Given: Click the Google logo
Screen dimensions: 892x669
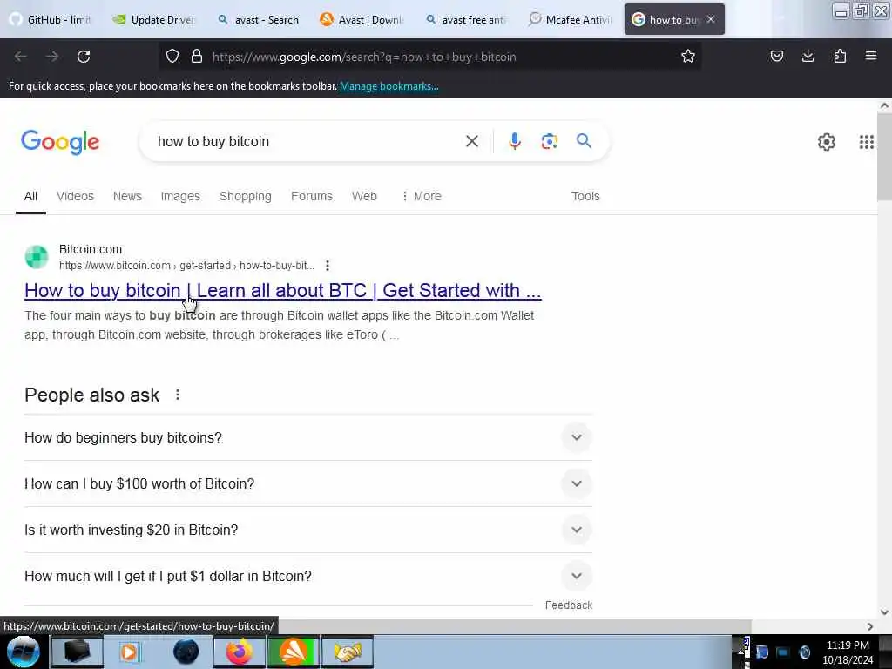Looking at the screenshot, I should pos(60,142).
